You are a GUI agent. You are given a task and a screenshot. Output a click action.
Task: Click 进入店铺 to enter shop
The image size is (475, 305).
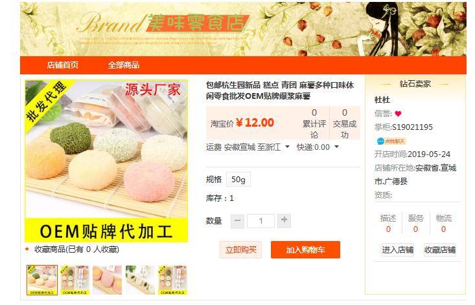click(397, 249)
